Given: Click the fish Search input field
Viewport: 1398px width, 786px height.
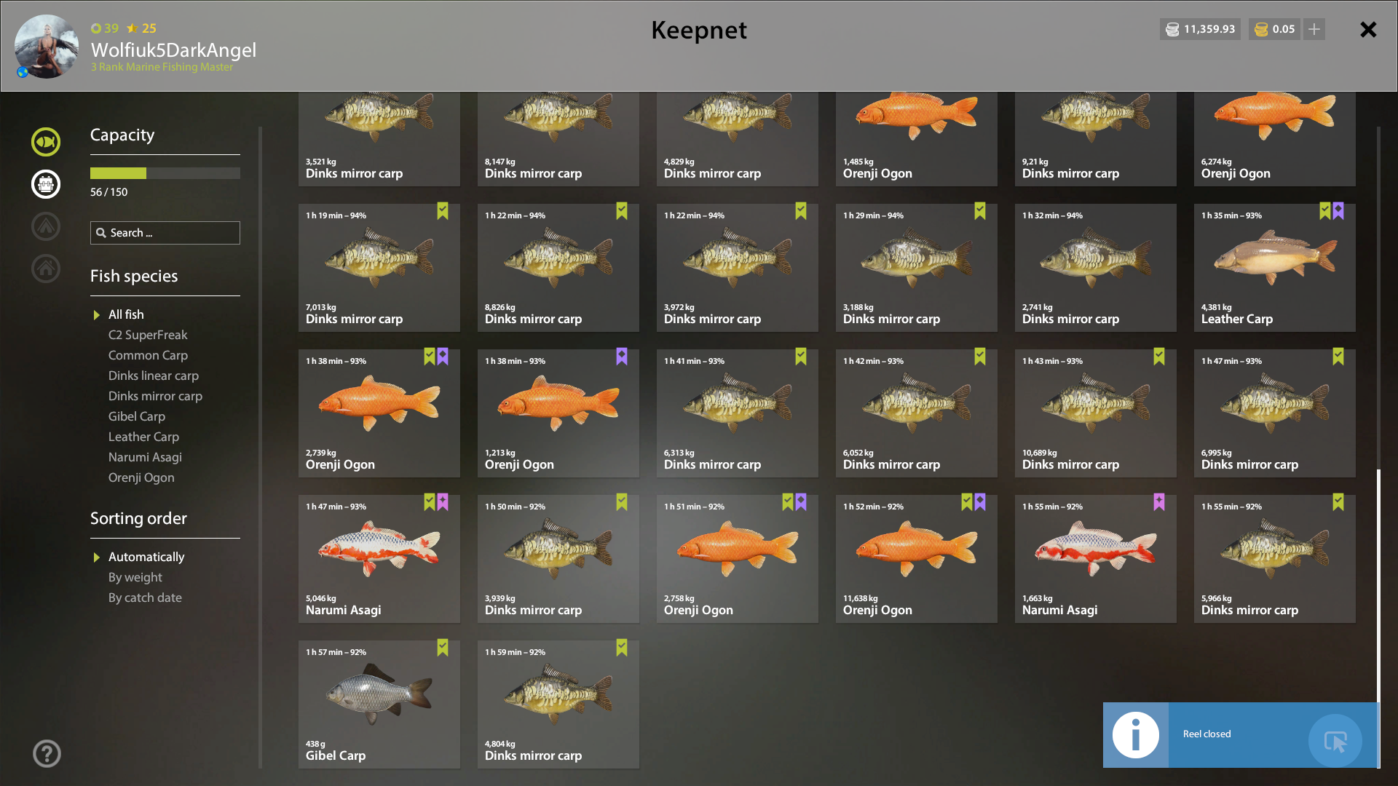Looking at the screenshot, I should pos(165,233).
